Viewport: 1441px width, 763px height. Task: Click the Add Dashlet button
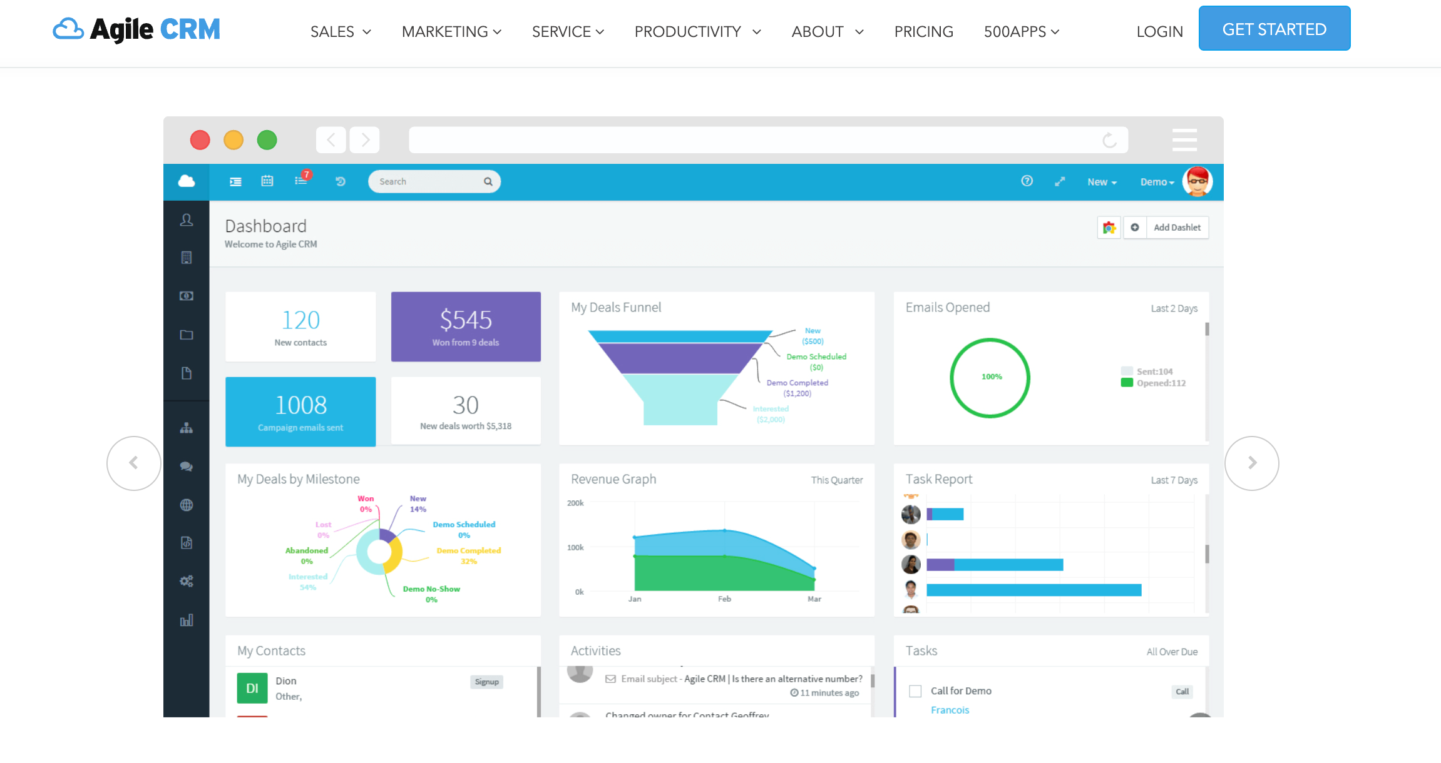click(x=1176, y=227)
